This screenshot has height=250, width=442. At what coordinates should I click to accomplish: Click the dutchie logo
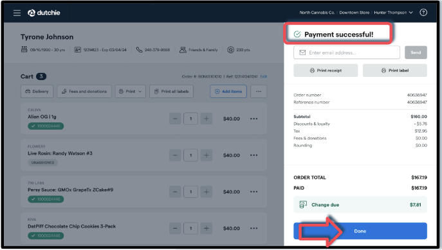[x=44, y=13]
